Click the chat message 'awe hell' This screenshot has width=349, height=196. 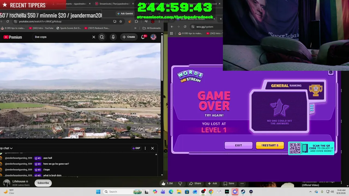48,158
